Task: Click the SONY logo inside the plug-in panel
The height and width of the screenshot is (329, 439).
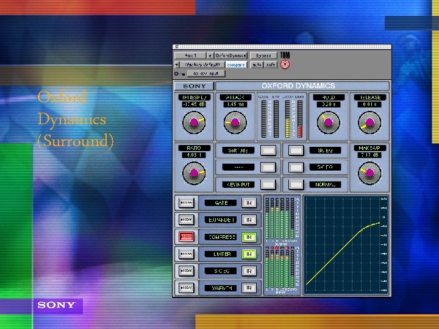Action: click(195, 86)
